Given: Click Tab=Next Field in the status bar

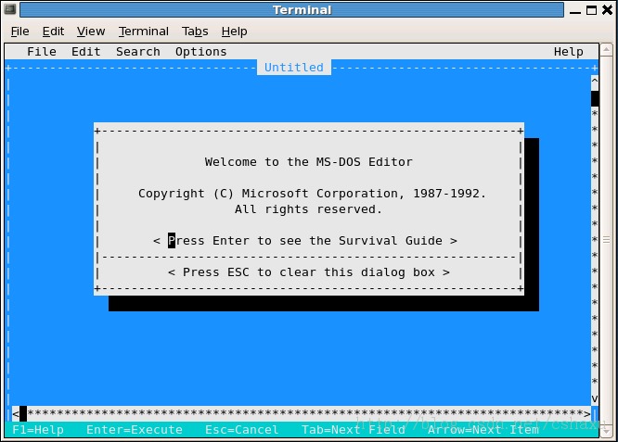Looking at the screenshot, I should (354, 429).
